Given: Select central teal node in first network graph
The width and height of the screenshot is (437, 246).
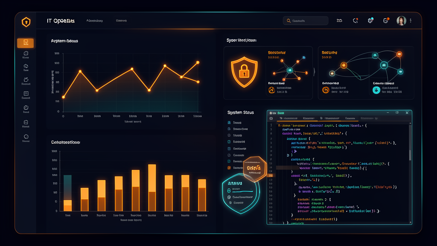Looking at the screenshot, I should (x=290, y=70).
